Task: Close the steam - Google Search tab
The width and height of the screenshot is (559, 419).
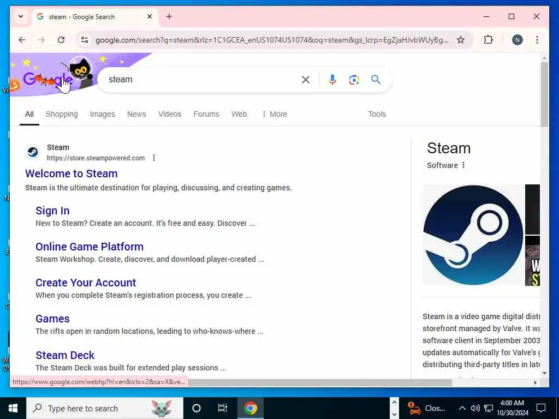Action: (150, 16)
